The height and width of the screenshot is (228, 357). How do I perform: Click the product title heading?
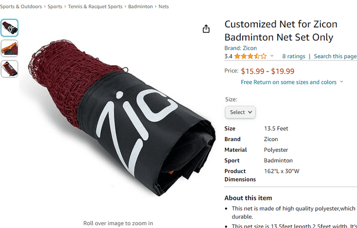281,31
